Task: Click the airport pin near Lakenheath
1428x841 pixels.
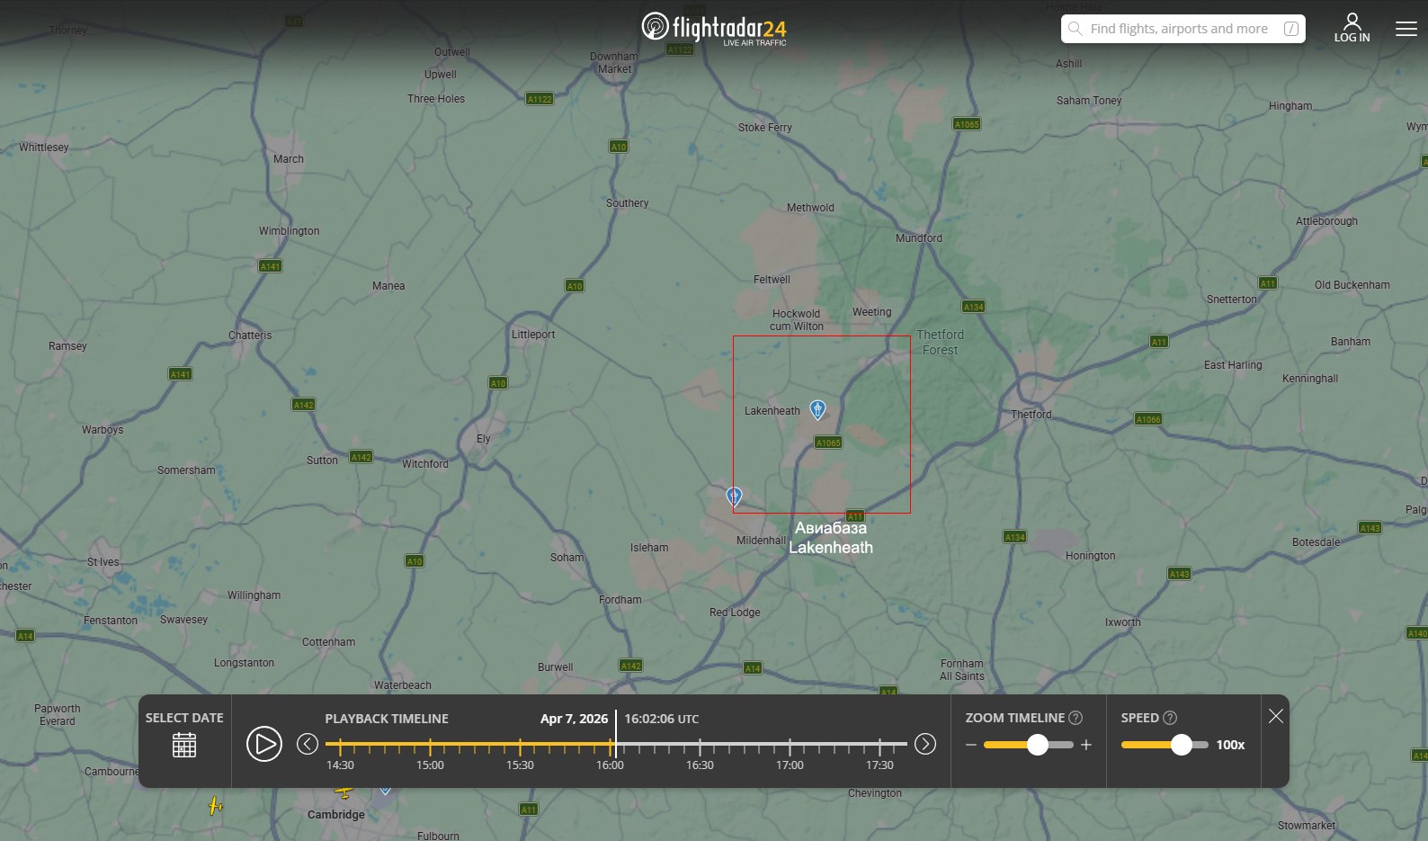Action: click(x=817, y=409)
